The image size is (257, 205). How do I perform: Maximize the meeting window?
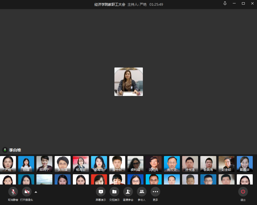[243, 3]
